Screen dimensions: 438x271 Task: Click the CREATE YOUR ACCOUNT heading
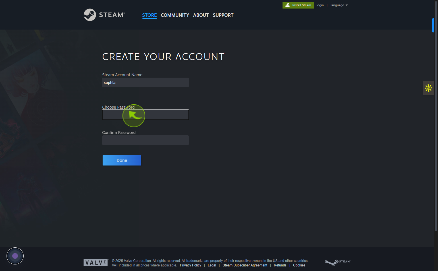[163, 57]
